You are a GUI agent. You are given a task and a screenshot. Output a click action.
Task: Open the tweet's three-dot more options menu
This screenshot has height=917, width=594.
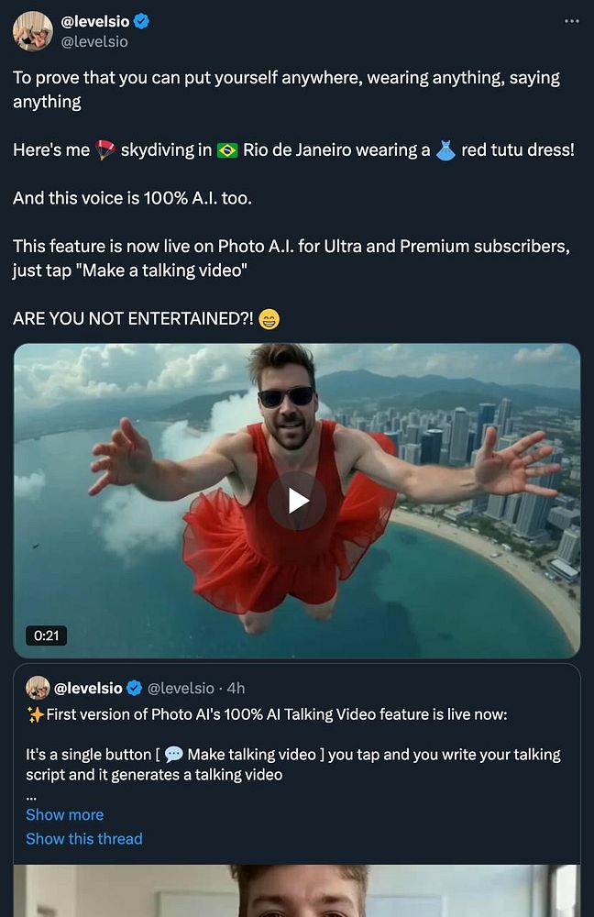572,21
